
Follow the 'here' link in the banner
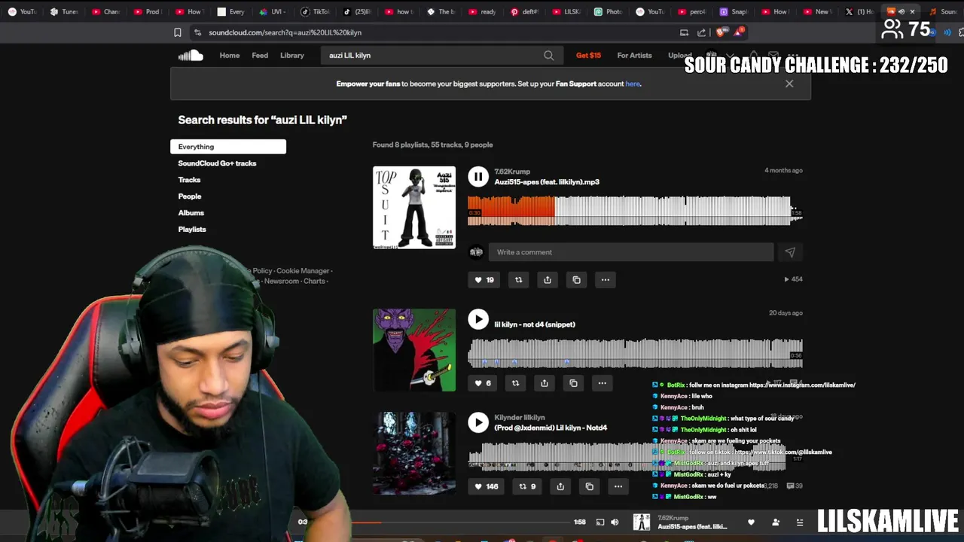click(633, 84)
